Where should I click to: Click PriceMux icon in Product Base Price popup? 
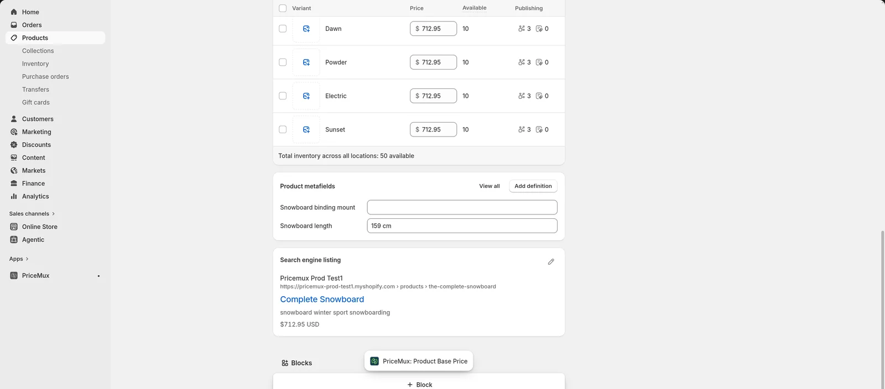(374, 361)
